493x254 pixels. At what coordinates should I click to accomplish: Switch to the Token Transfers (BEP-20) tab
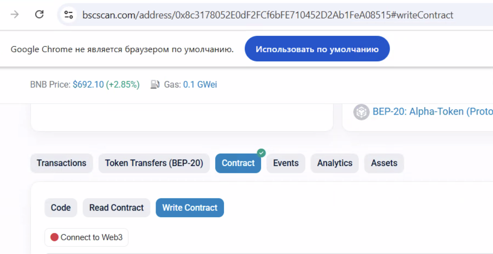coord(154,163)
